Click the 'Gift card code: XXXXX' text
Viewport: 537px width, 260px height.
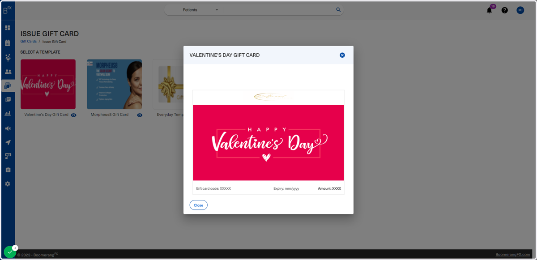(213, 189)
